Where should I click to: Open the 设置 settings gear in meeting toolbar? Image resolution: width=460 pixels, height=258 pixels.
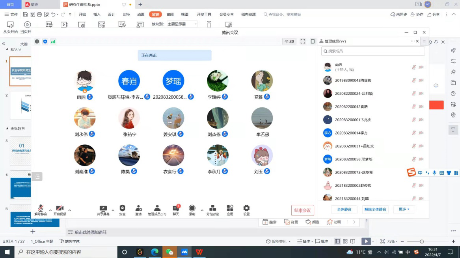[246, 210]
